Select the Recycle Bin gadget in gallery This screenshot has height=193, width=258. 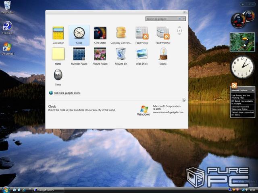[x=121, y=56]
